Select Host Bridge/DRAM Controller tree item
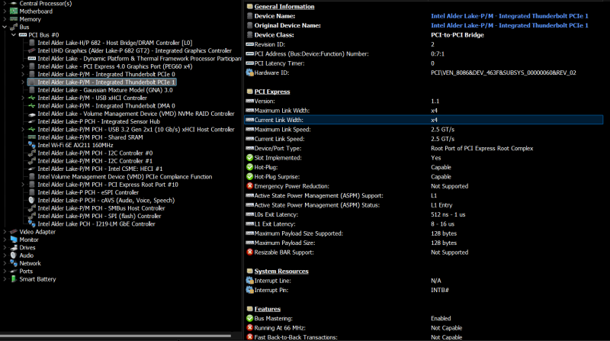Screen dimensions: 610x341 115,43
